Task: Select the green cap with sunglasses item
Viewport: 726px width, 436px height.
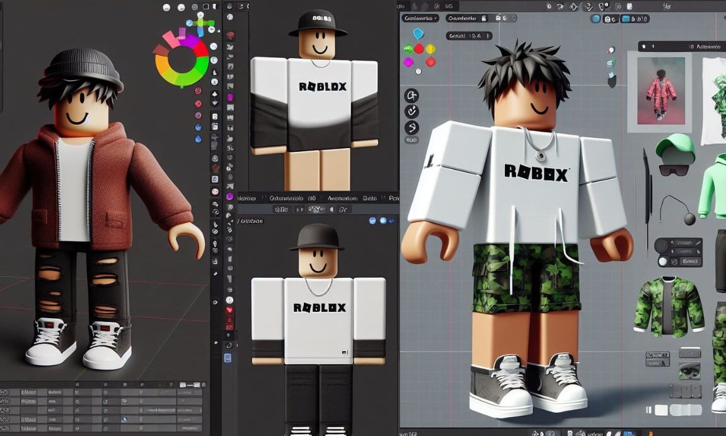Action: (675, 155)
